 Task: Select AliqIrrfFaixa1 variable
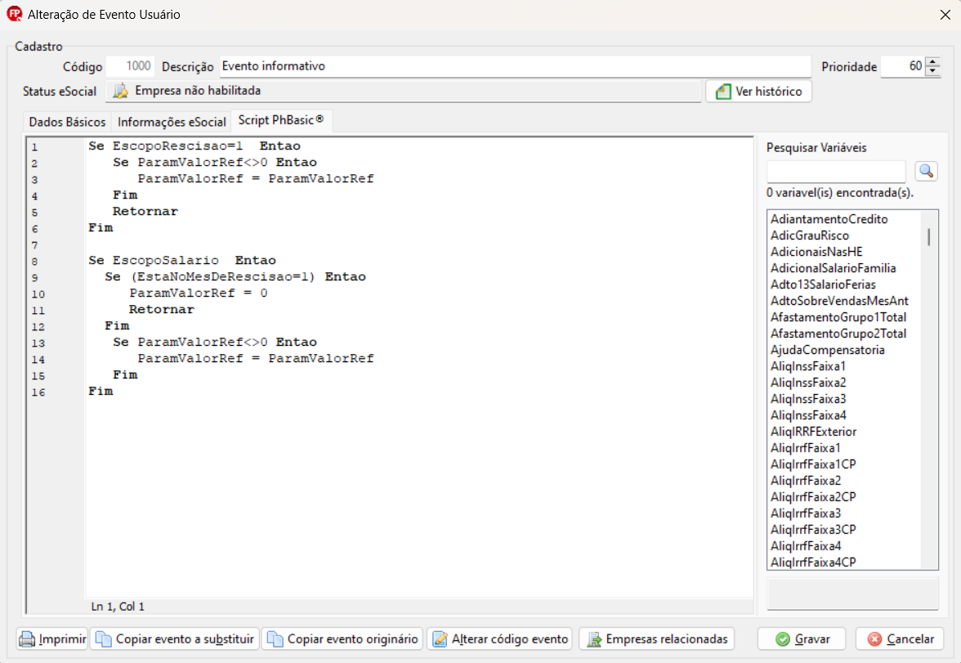tap(806, 448)
